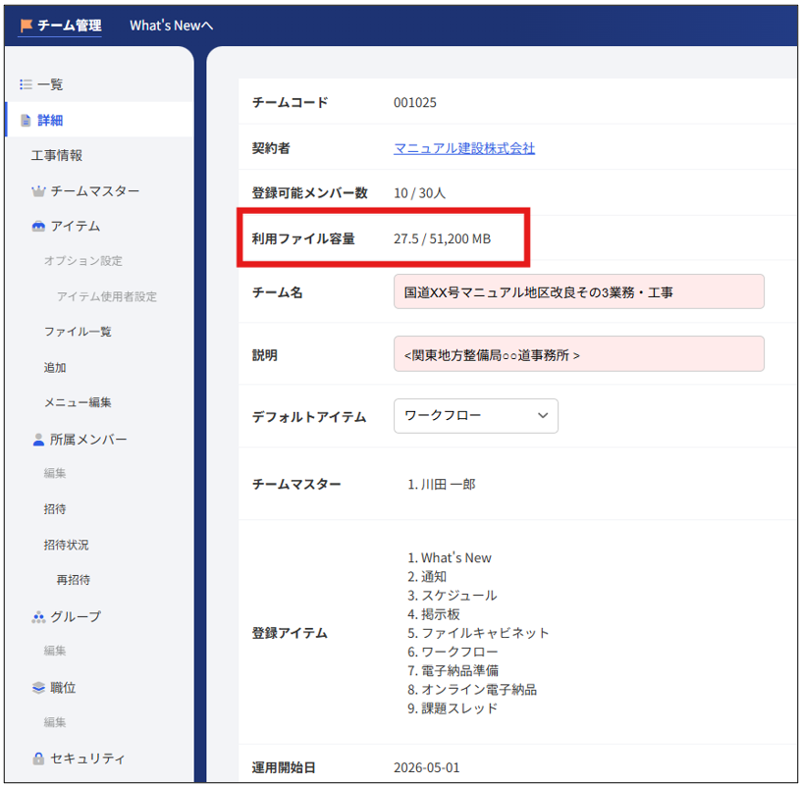Follow the マニュアル建設株式会社 link
The image size is (800, 786).
click(464, 148)
